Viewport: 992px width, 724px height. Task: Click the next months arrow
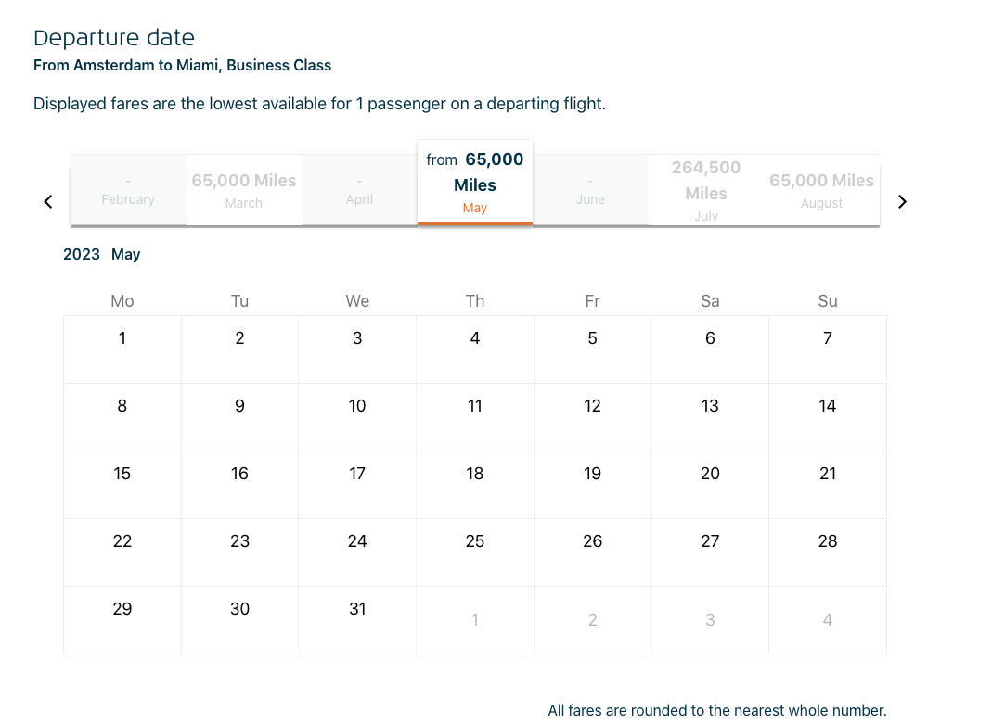(902, 201)
